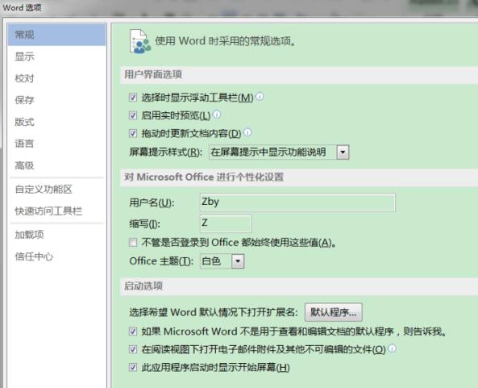Switch to 加载项 category
Viewport: 478px width, 388px height.
click(56, 235)
